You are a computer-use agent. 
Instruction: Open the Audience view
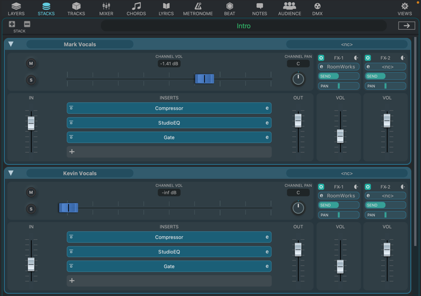point(289,9)
